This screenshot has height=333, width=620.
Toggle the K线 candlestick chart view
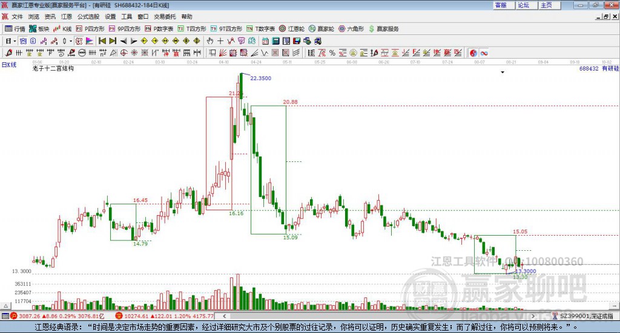62,28
